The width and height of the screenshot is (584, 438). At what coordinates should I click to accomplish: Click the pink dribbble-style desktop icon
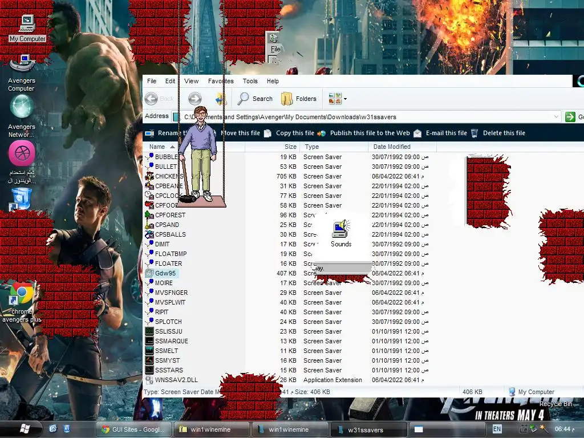[22, 153]
